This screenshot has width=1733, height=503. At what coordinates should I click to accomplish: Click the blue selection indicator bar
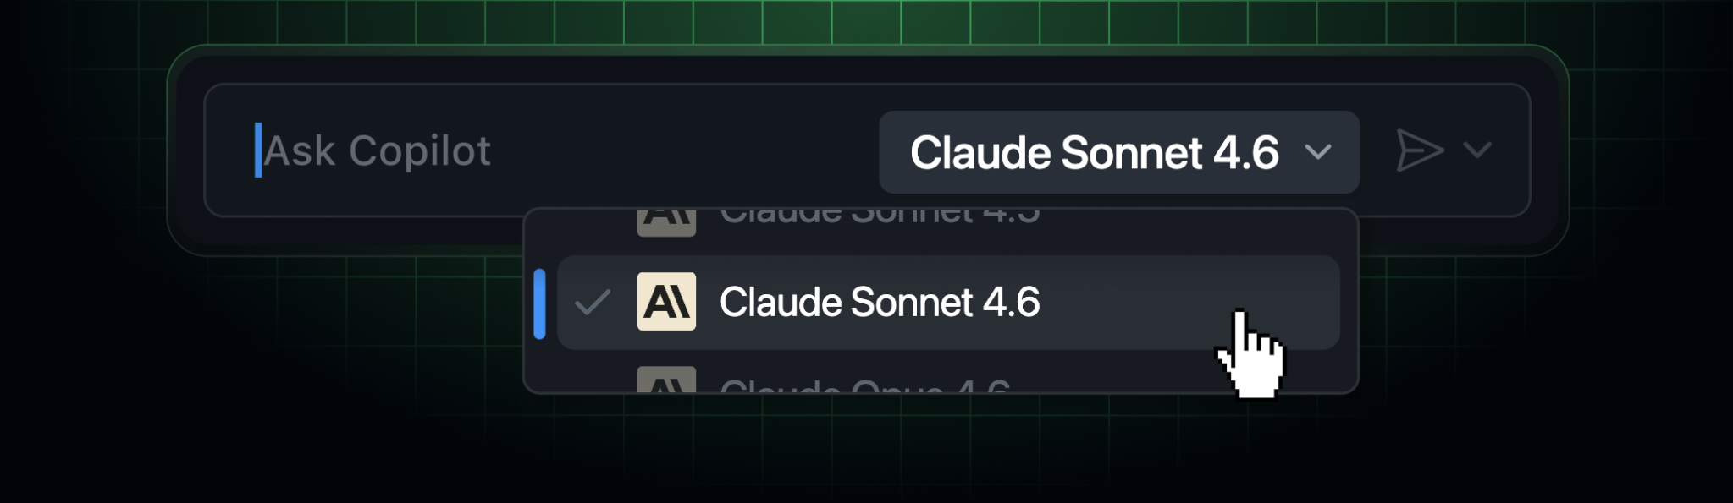539,303
